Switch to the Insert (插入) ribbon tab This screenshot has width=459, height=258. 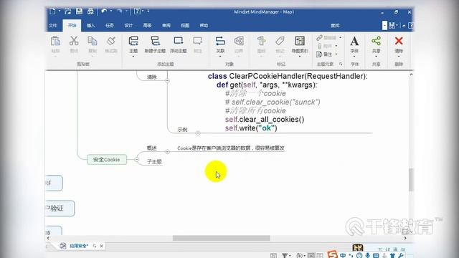pyautogui.click(x=91, y=26)
